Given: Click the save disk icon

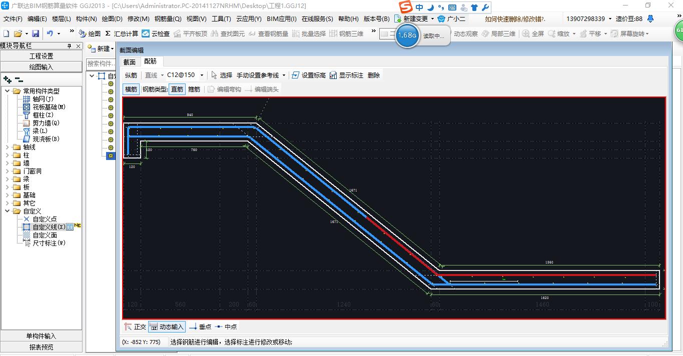Looking at the screenshot, I should point(36,33).
